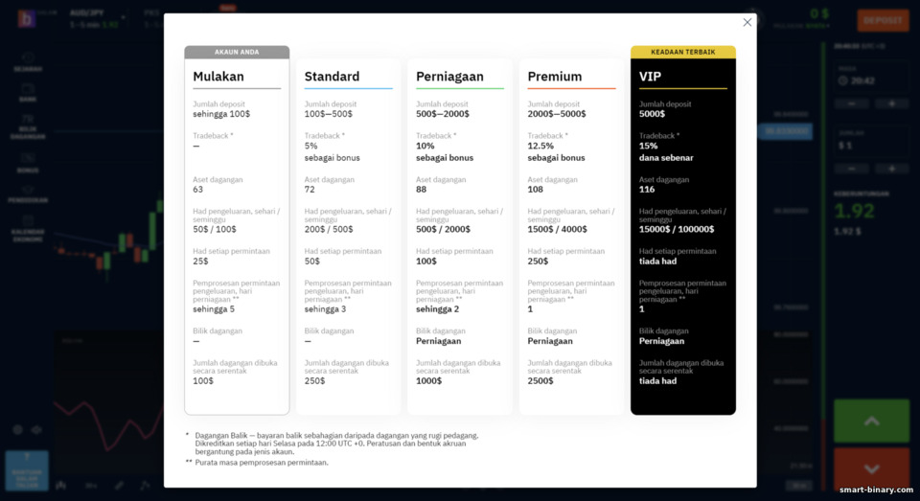The height and width of the screenshot is (501, 920).
Task: Increase expiry time with plus button
Action: point(892,103)
